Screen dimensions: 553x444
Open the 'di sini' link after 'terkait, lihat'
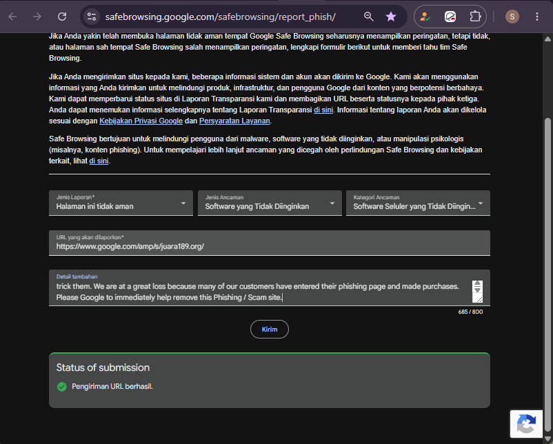pyautogui.click(x=99, y=161)
